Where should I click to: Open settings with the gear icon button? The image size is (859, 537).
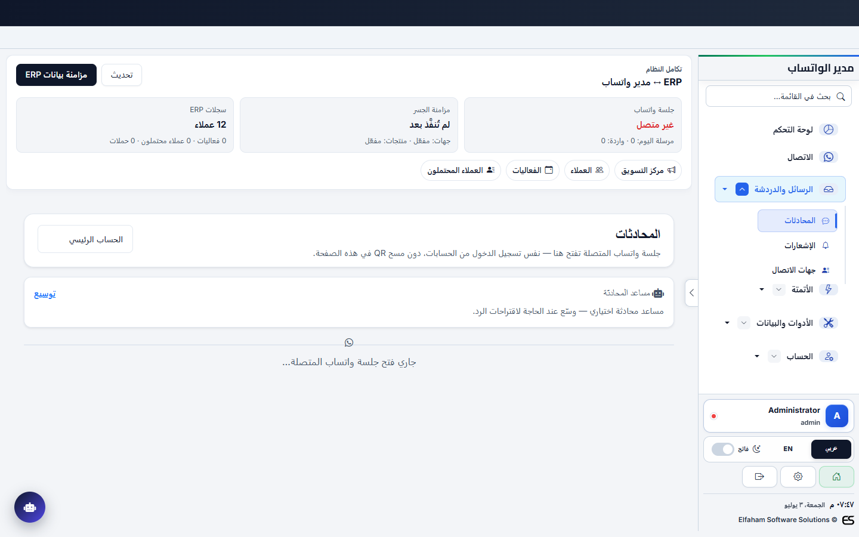coord(798,477)
